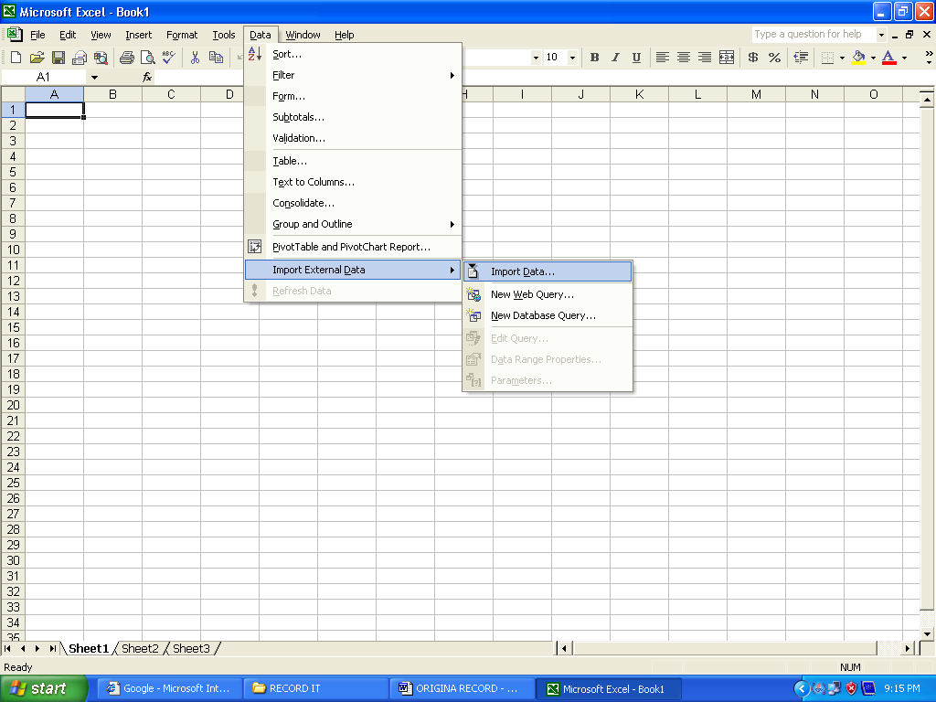Open the View menu

pyautogui.click(x=101, y=35)
